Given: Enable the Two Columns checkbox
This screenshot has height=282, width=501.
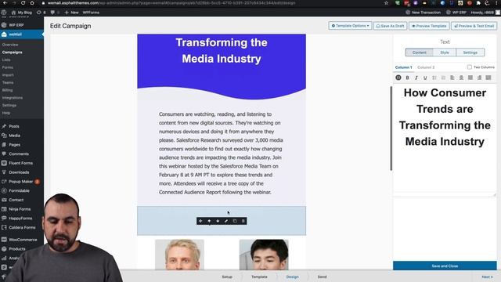Looking at the screenshot, I should pyautogui.click(x=470, y=67).
